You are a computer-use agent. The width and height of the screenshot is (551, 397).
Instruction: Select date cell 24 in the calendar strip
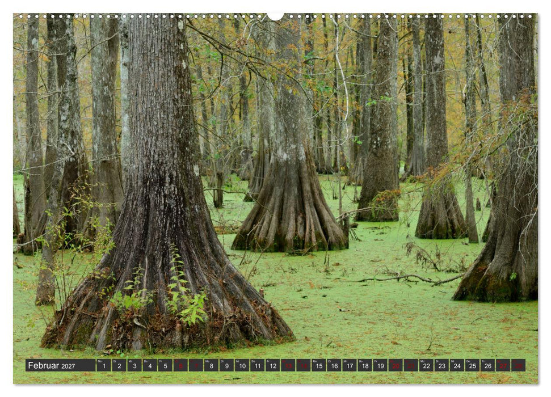click(x=457, y=365)
